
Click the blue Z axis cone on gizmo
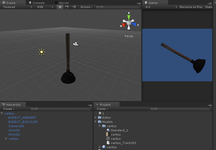[134, 24]
